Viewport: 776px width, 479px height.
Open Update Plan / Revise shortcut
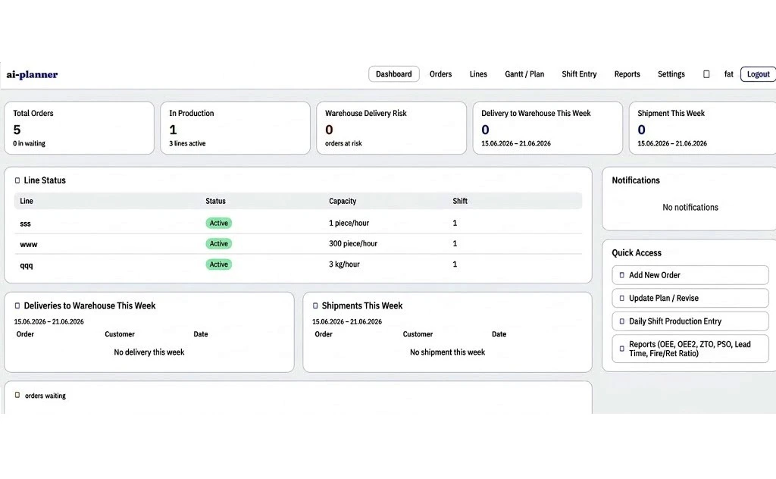tap(690, 299)
